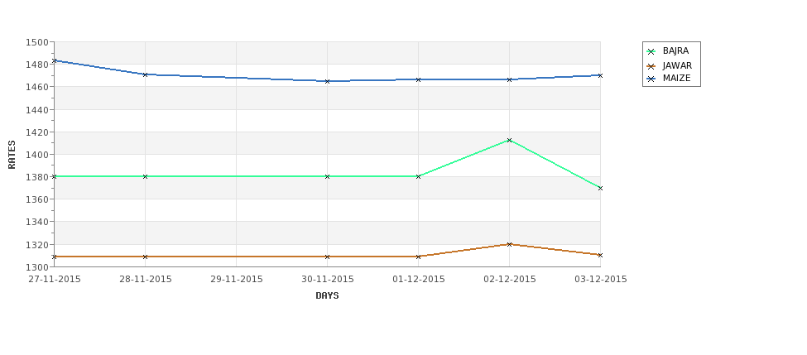807x355 pixels.
Task: Click the 1400 y-axis tick label
Action: click(x=39, y=155)
